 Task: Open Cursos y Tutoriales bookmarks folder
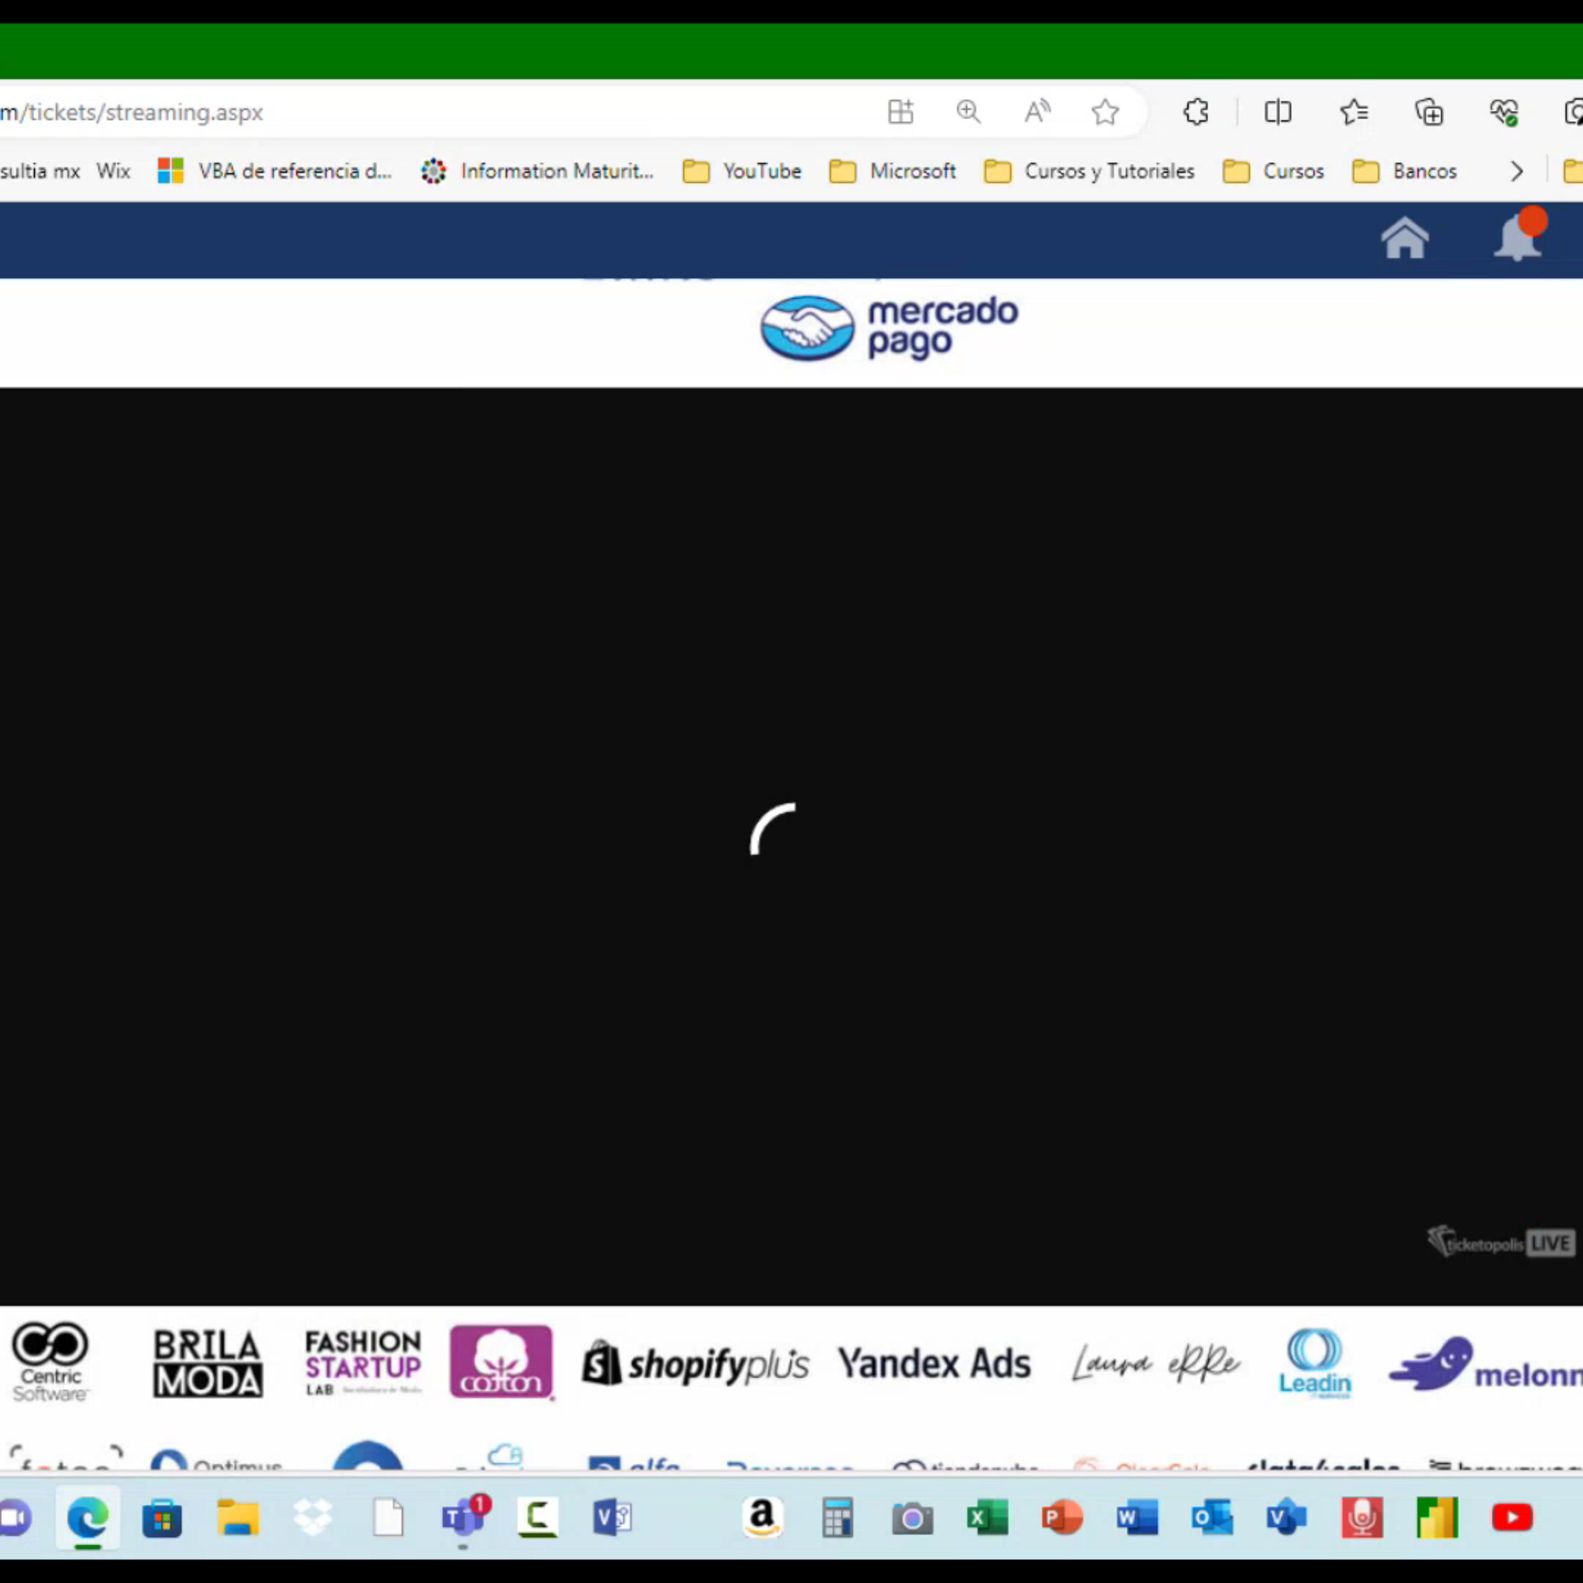tap(1089, 171)
